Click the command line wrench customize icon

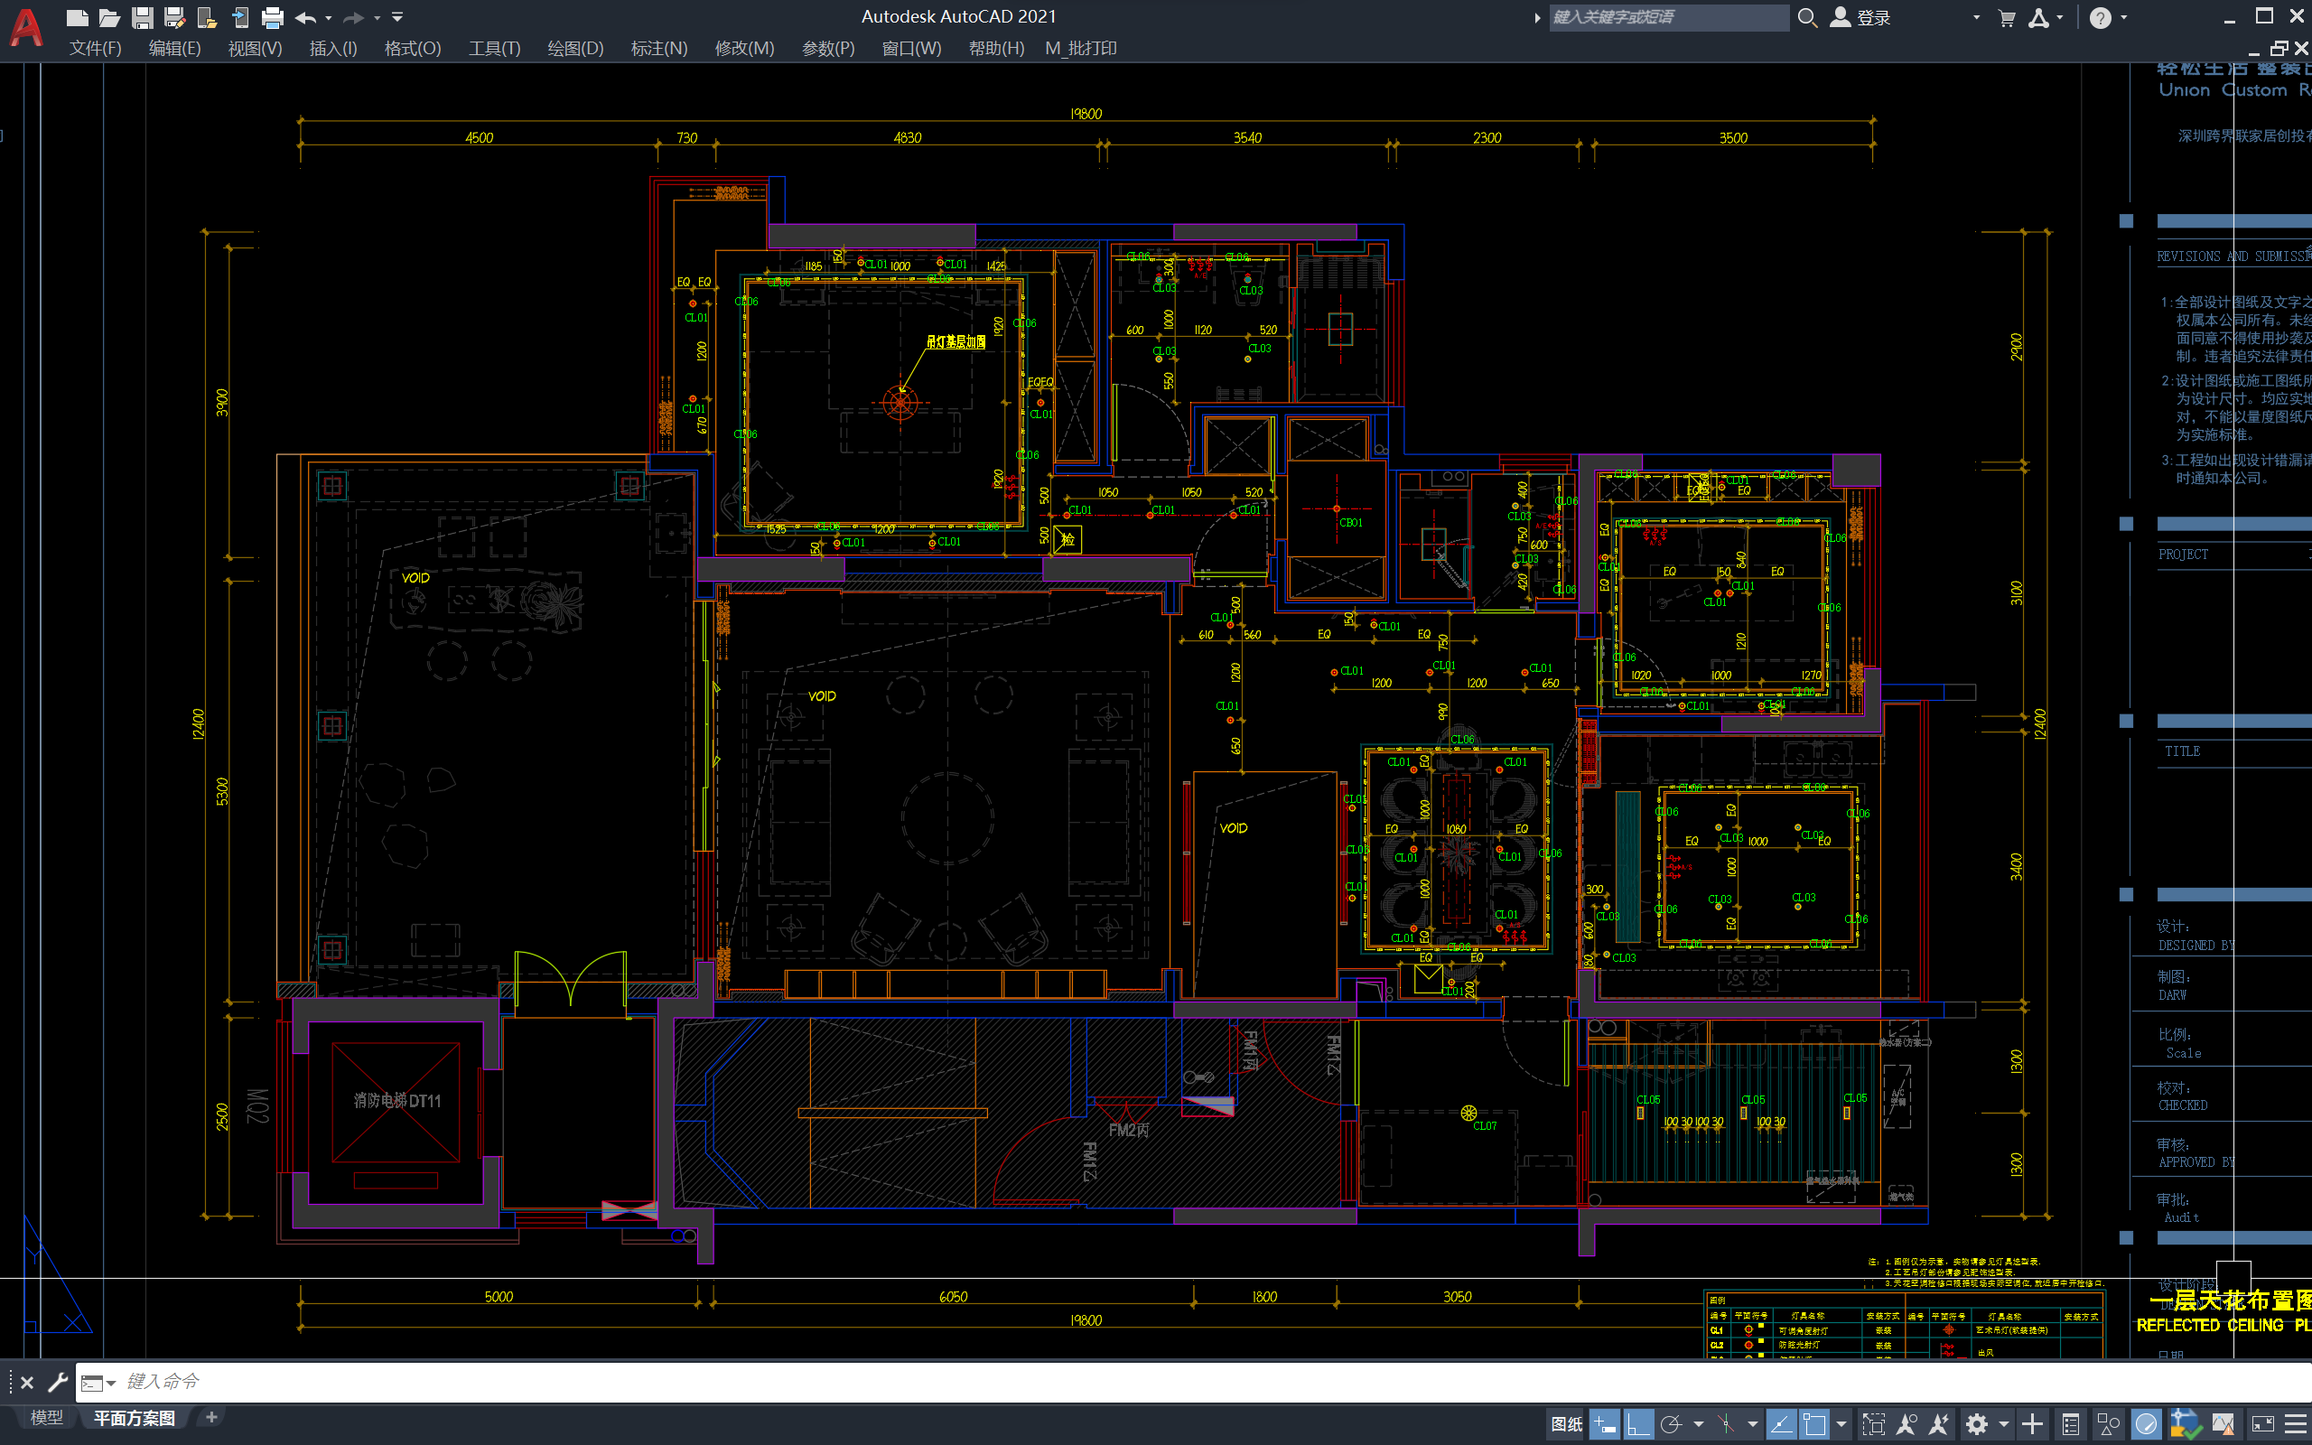coord(57,1382)
